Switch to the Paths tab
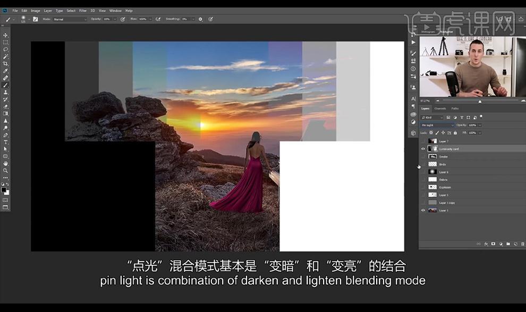This screenshot has width=526, height=312. pos(455,109)
